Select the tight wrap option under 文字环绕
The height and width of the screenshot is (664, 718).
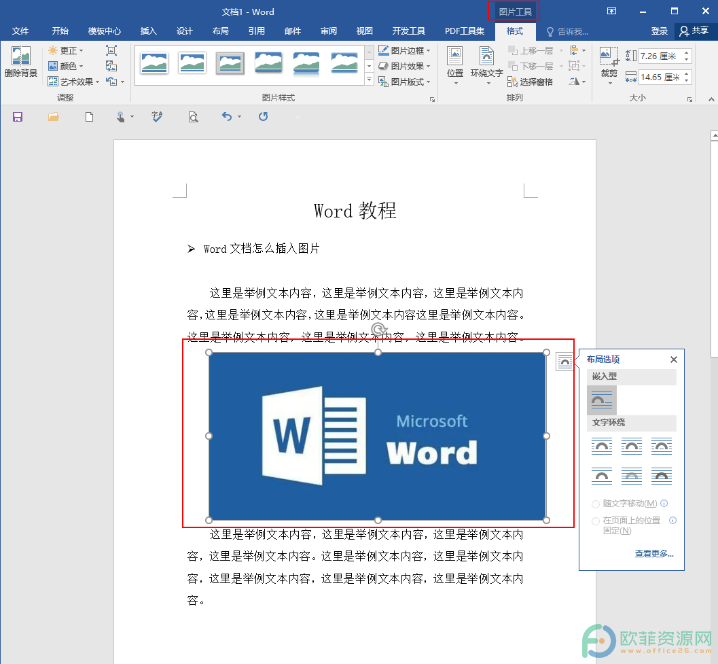632,446
